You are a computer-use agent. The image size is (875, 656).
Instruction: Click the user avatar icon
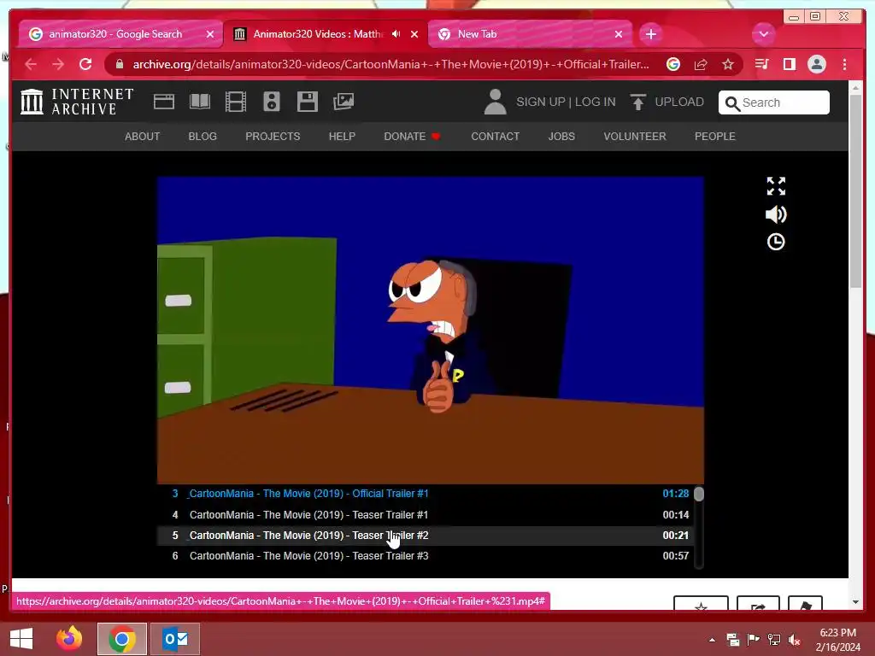click(495, 102)
